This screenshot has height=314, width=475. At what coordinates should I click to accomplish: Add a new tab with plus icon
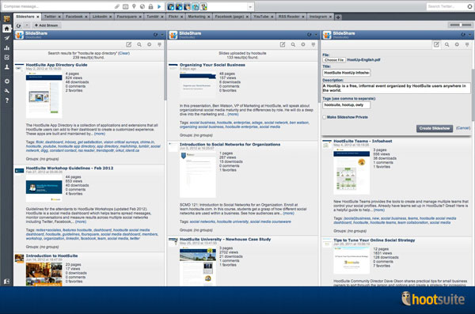pos(338,17)
